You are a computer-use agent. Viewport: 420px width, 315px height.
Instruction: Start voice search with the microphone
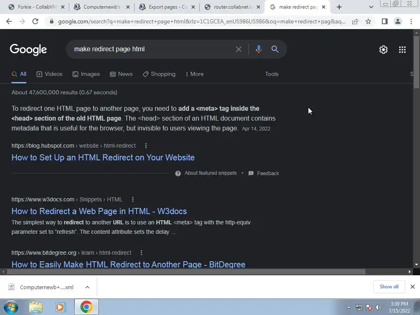(258, 49)
